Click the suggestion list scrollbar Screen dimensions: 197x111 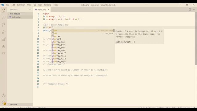[114, 31]
